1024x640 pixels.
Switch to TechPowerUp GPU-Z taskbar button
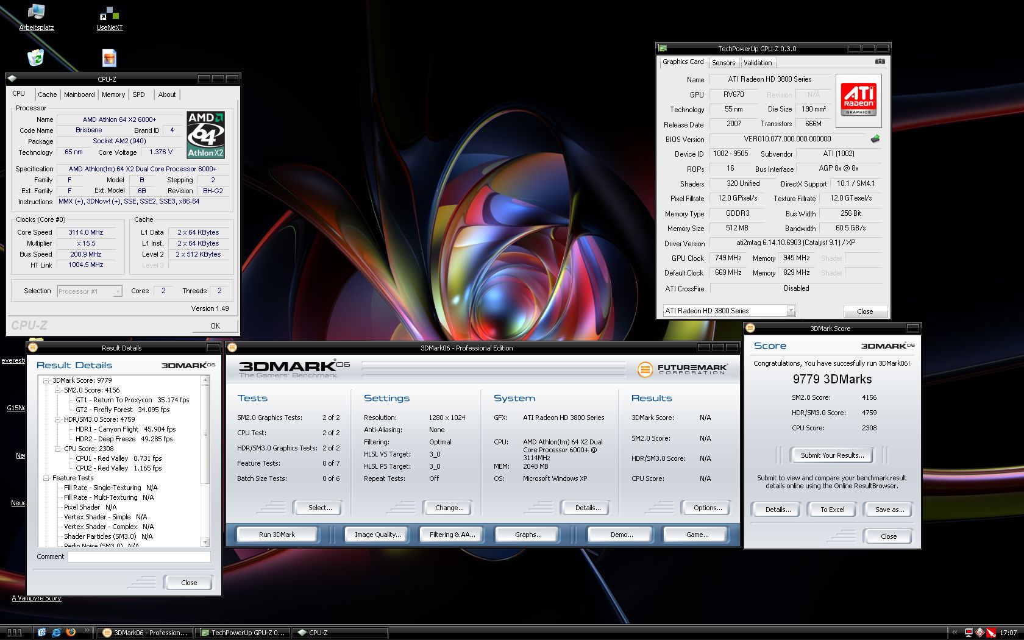click(x=243, y=633)
